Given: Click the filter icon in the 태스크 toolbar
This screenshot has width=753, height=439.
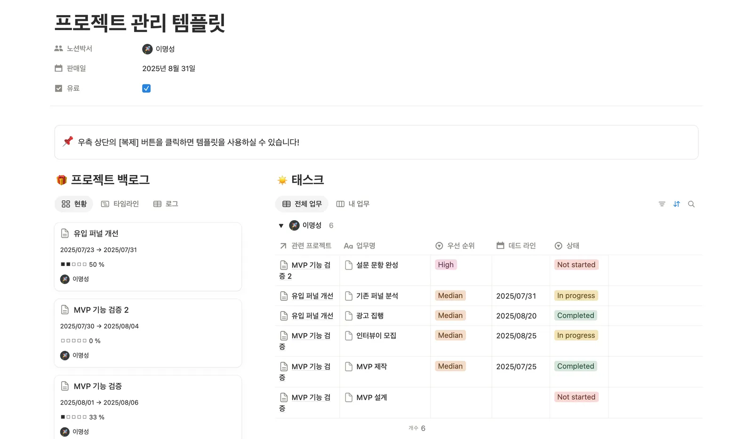Looking at the screenshot, I should 662,204.
